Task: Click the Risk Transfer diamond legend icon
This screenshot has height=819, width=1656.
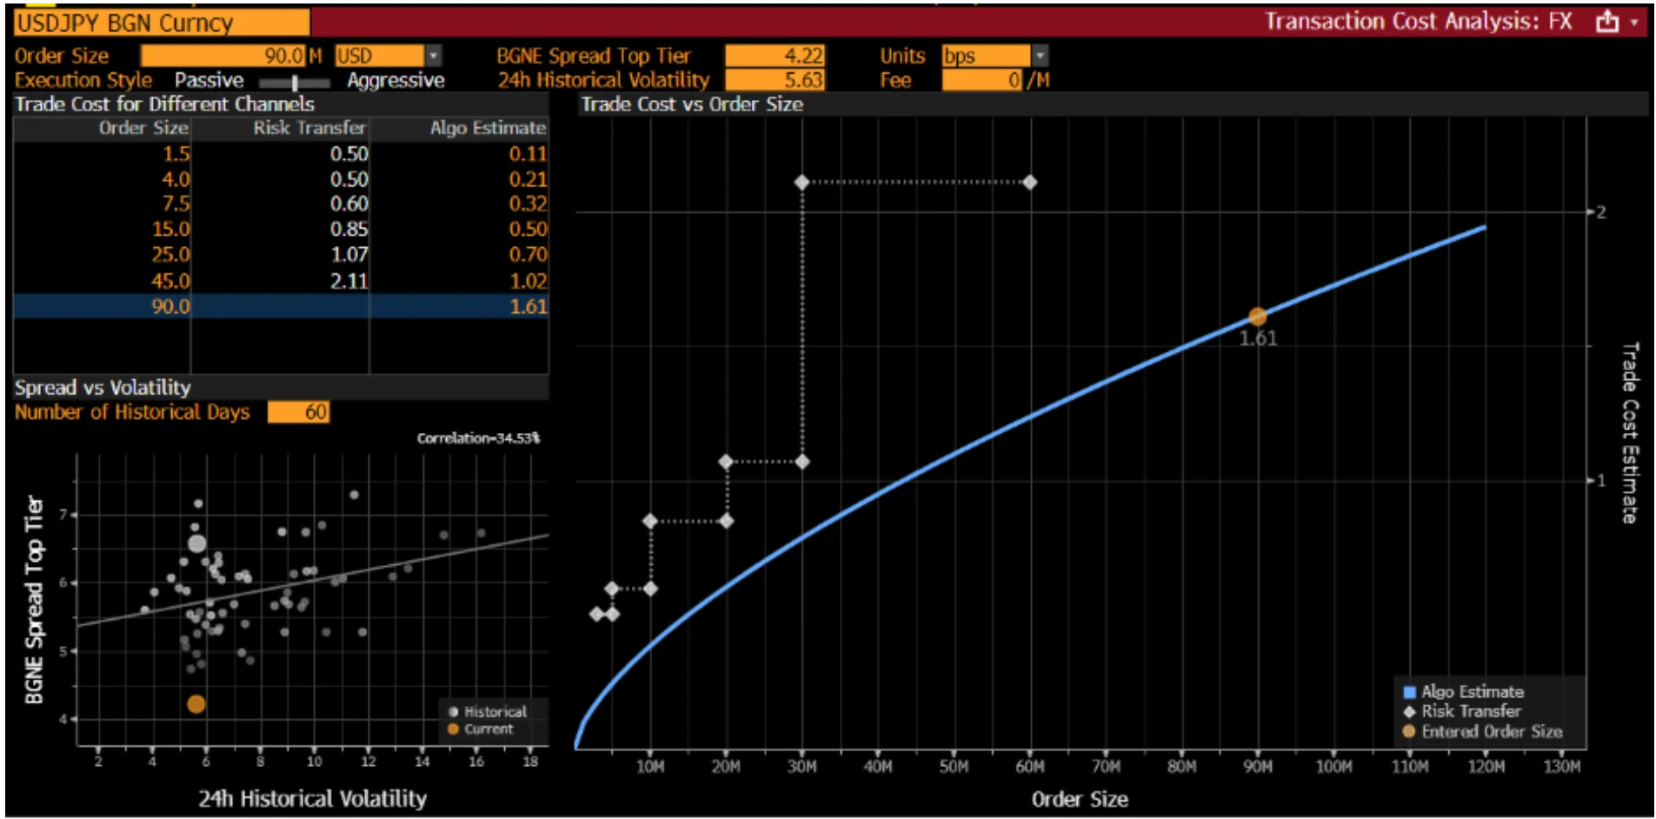Action: [x=1409, y=711]
